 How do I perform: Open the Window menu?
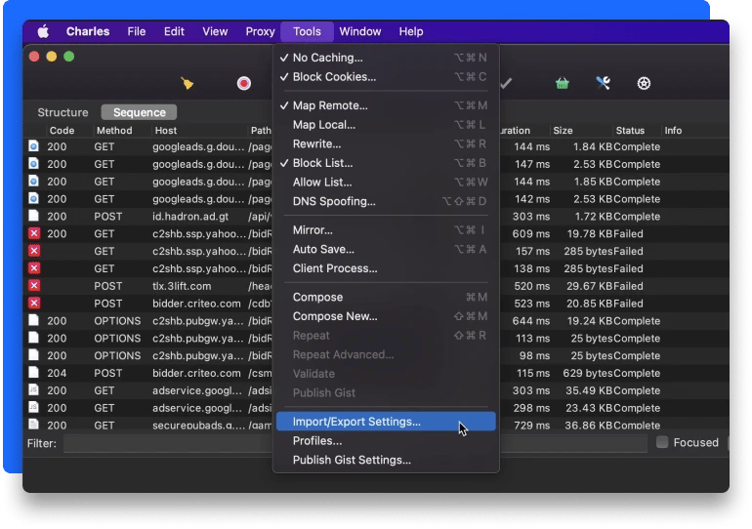(x=360, y=31)
